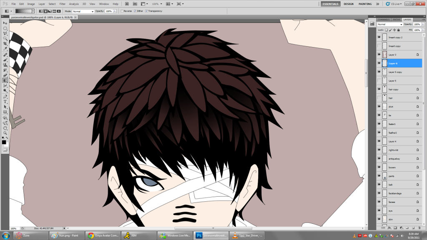Switch to the PAINTING workspace
The image size is (427, 240).
[x=365, y=4]
